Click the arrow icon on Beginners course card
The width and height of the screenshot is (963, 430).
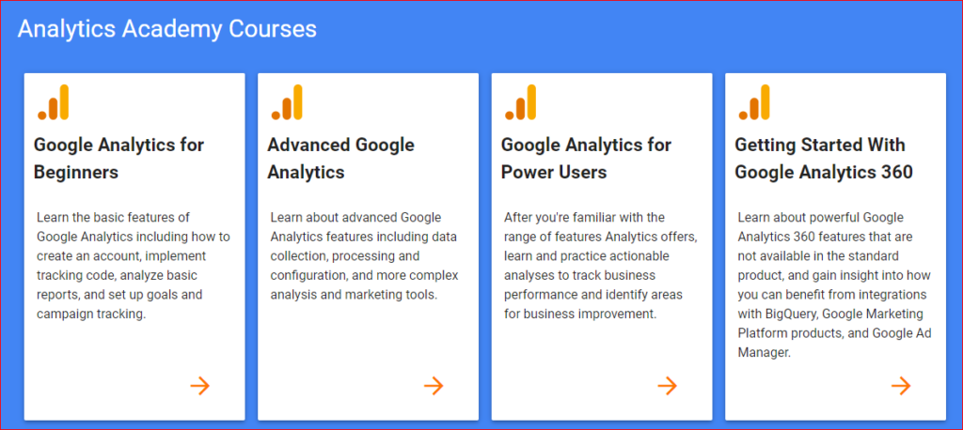199,386
